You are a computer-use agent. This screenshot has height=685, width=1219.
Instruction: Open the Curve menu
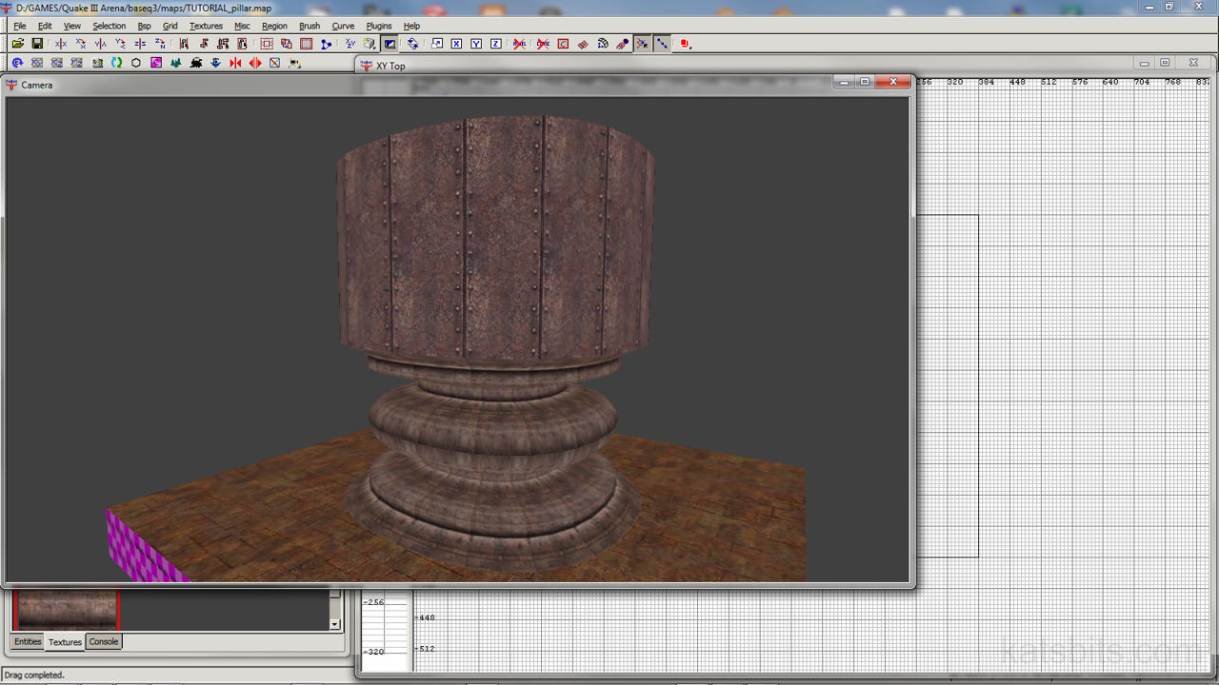(343, 26)
